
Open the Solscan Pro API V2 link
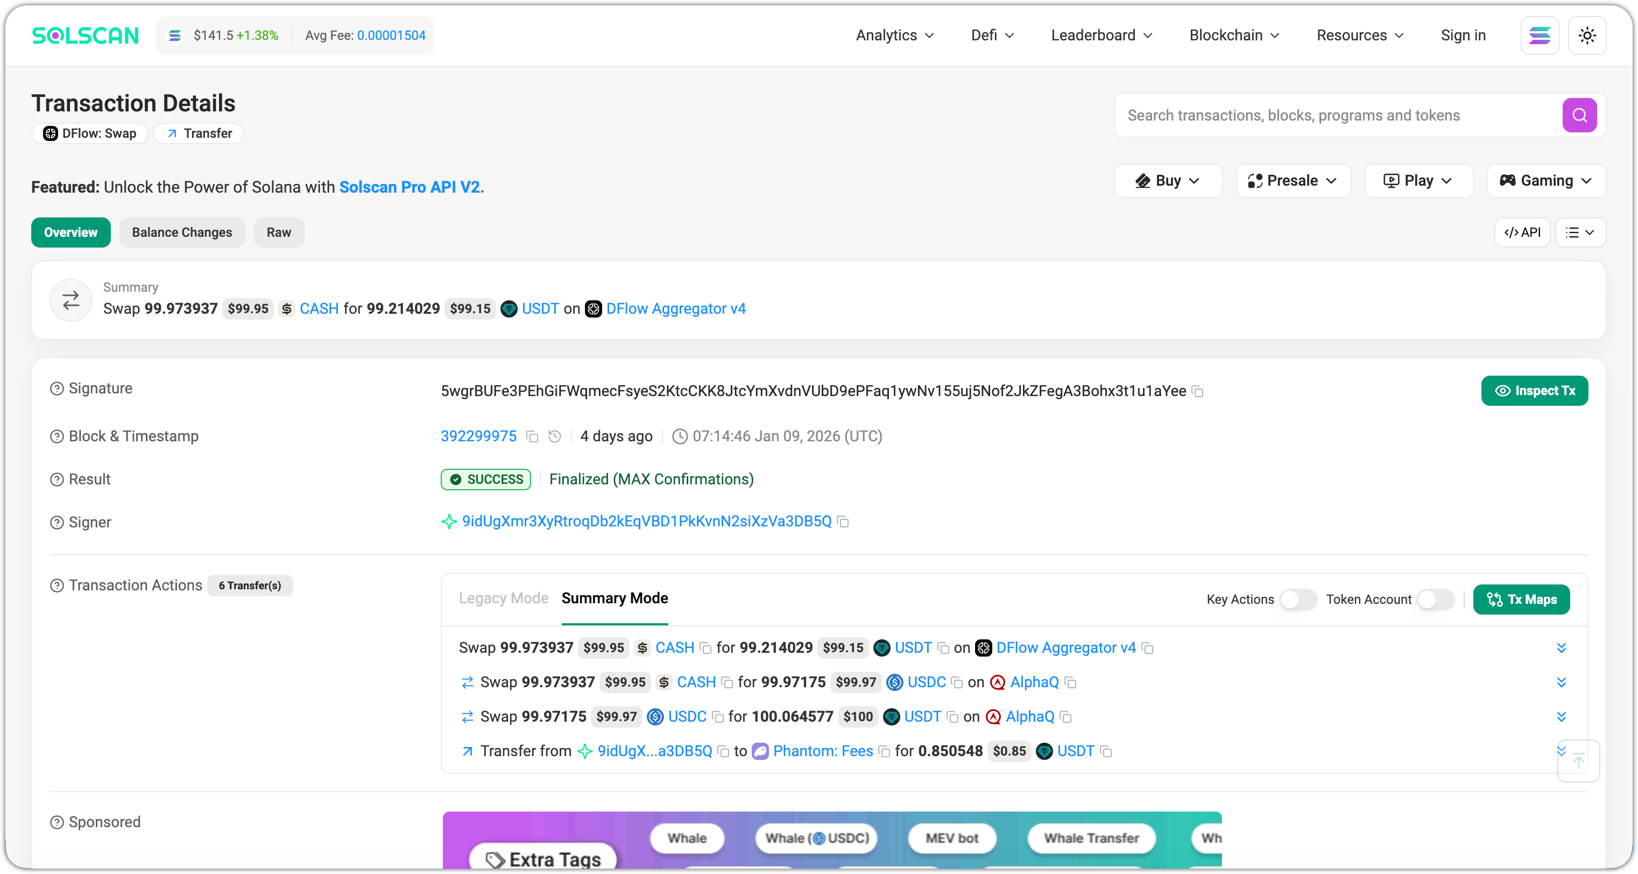click(412, 187)
